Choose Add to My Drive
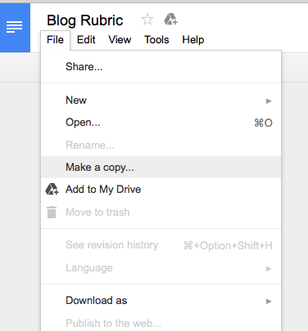The width and height of the screenshot is (308, 331). [x=161, y=190]
